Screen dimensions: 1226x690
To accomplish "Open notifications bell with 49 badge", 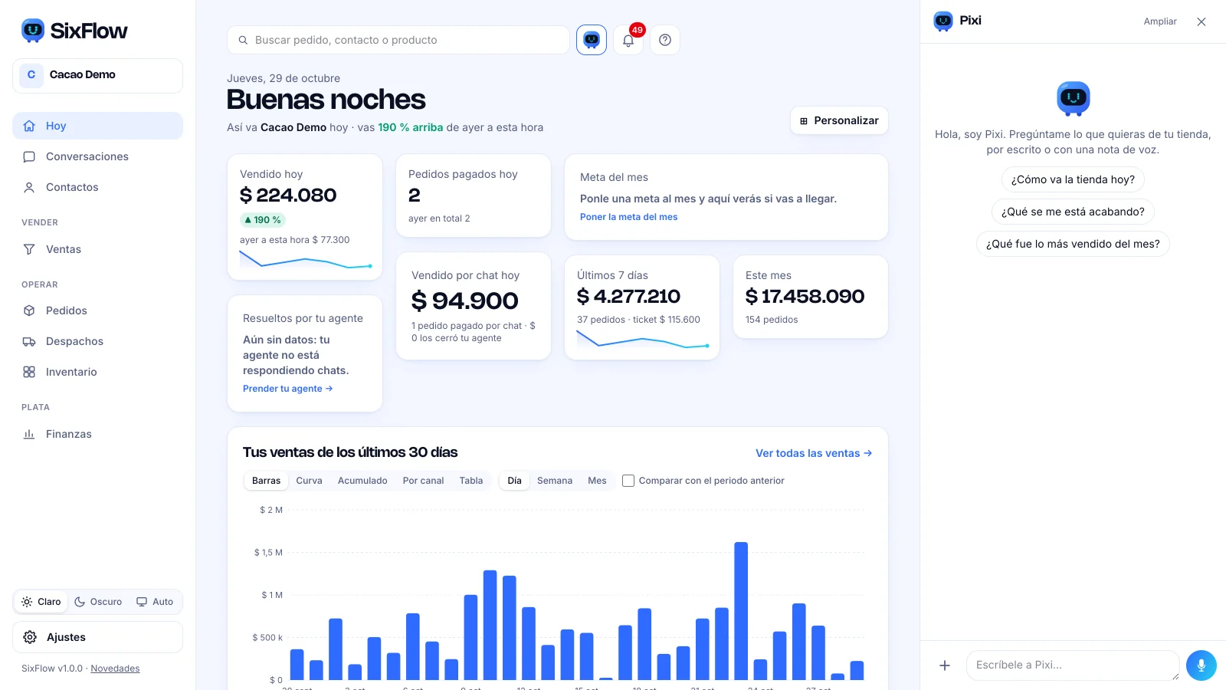I will pos(628,40).
